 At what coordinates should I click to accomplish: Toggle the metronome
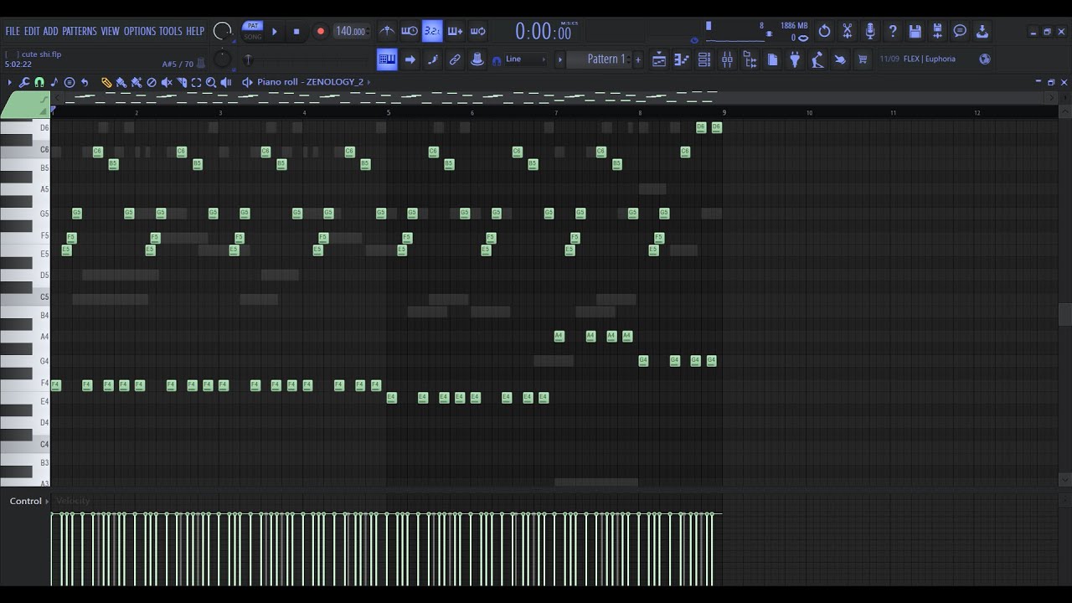(387, 32)
